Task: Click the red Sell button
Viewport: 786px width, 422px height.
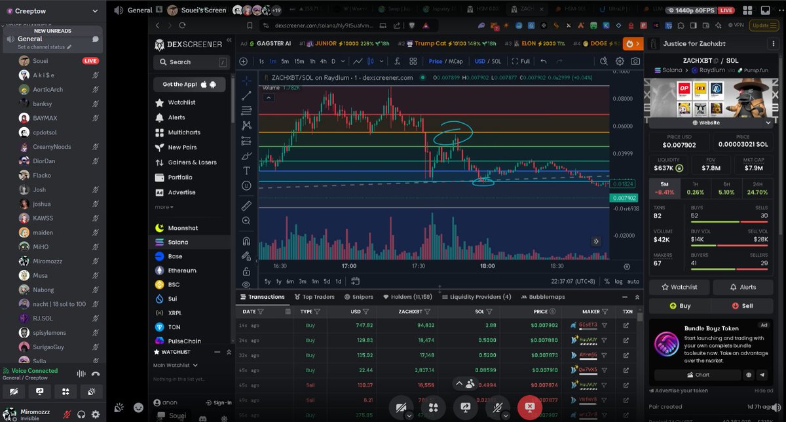Action: [x=742, y=305]
